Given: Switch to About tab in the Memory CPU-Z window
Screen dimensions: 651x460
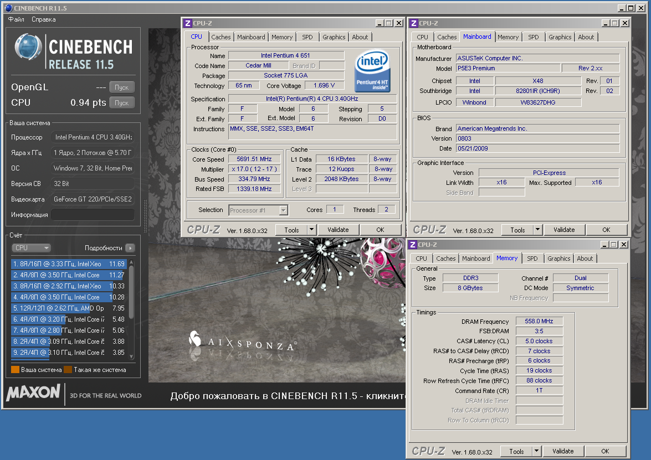Looking at the screenshot, I should [585, 259].
